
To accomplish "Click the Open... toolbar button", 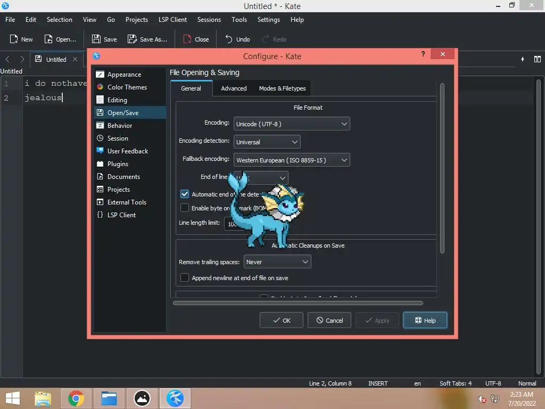I will coord(60,39).
